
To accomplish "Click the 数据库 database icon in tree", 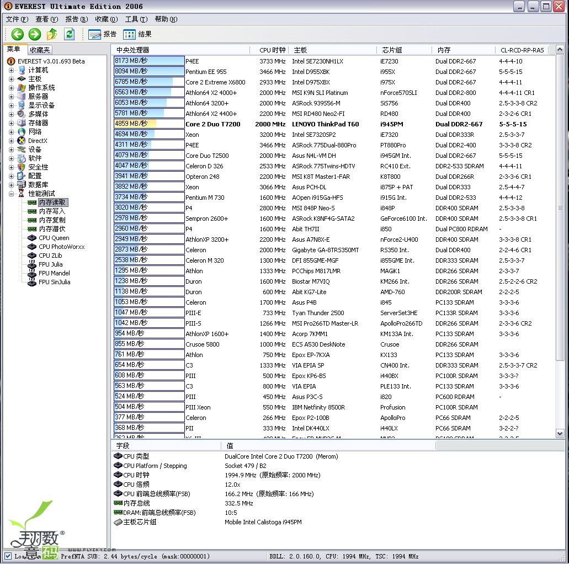I will [22, 185].
